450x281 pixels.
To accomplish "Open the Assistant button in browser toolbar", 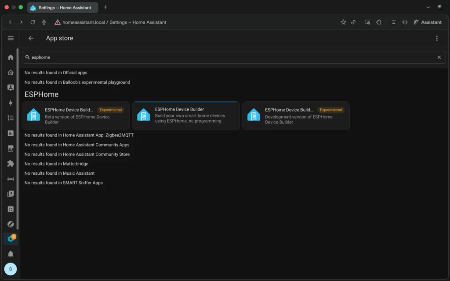I will pyautogui.click(x=428, y=22).
